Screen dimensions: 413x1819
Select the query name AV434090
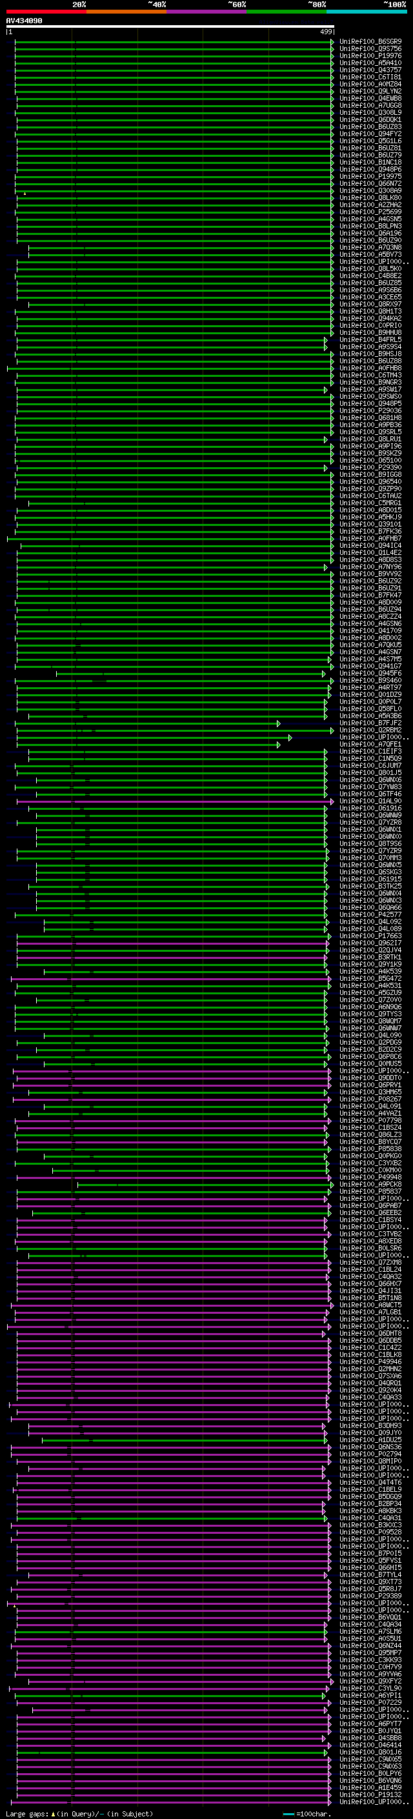tap(24, 21)
